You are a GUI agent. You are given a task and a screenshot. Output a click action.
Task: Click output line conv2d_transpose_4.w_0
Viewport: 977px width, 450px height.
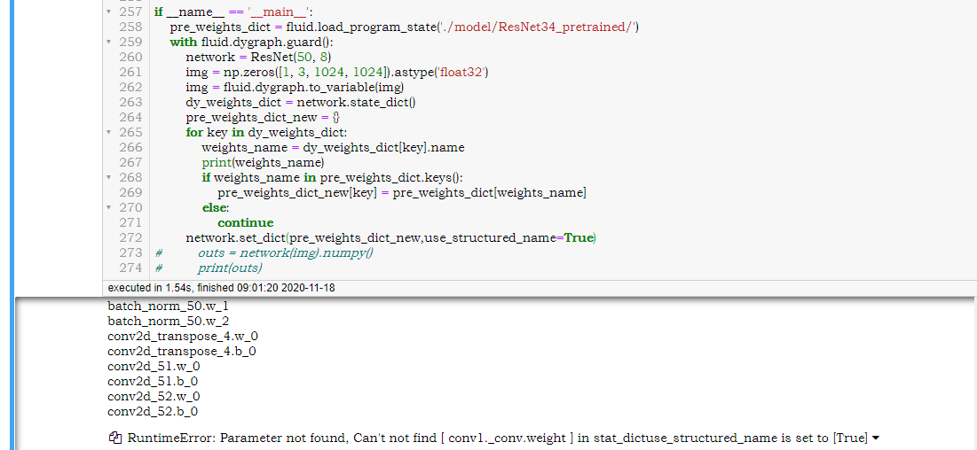coord(183,336)
